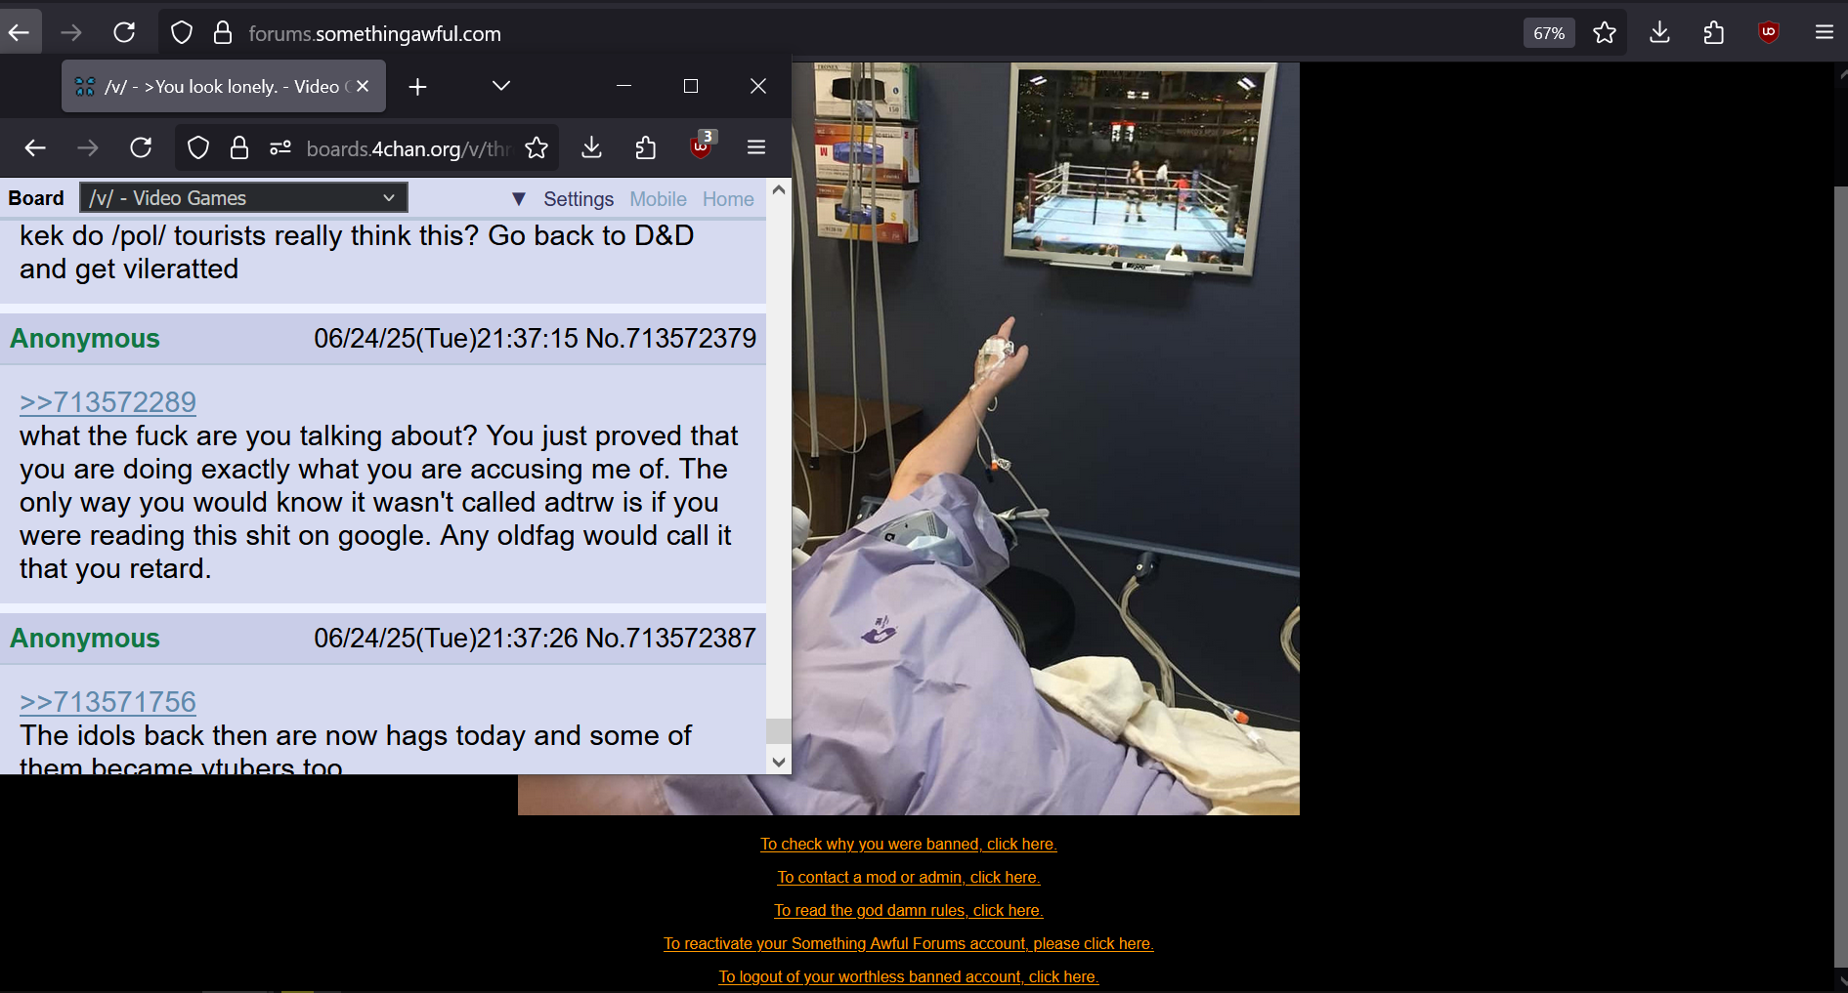The height and width of the screenshot is (993, 1848).
Task: Open logout of worthless banned account link
Action: pyautogui.click(x=909, y=977)
